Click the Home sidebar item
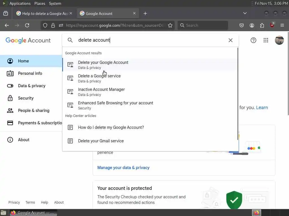Image resolution: width=289 pixels, height=216 pixels. pyautogui.click(x=31, y=61)
